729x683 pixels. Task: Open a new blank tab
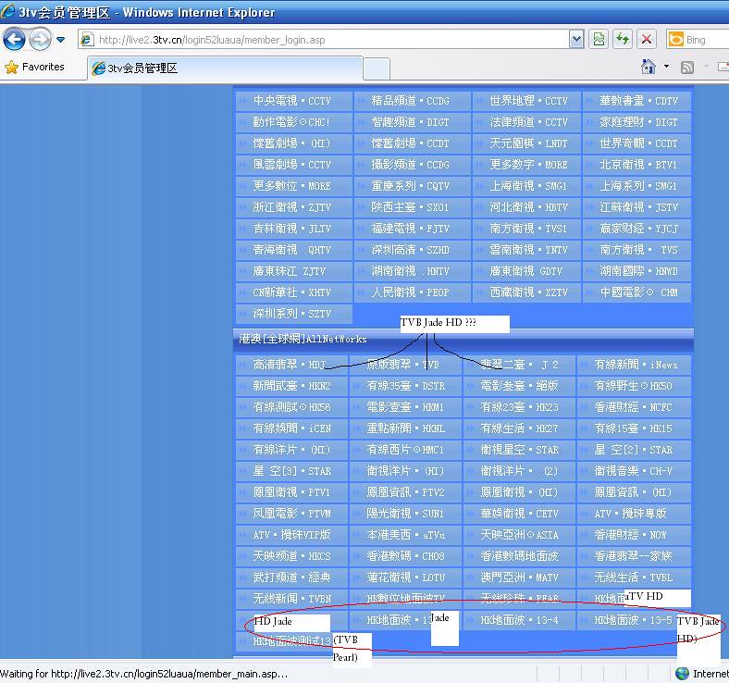(377, 69)
